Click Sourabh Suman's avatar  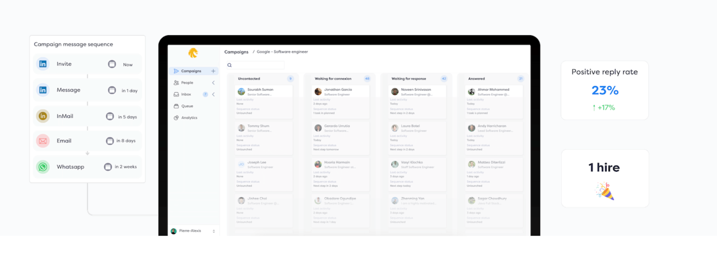pyautogui.click(x=241, y=92)
